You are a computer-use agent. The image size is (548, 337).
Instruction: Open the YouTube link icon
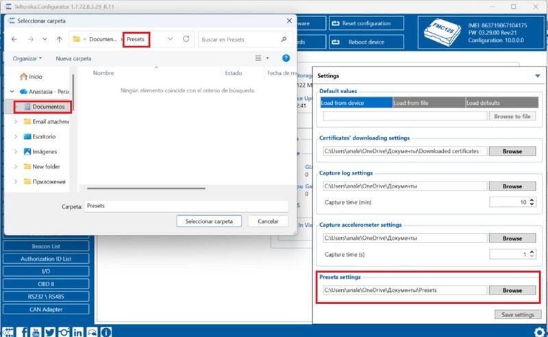(36, 332)
